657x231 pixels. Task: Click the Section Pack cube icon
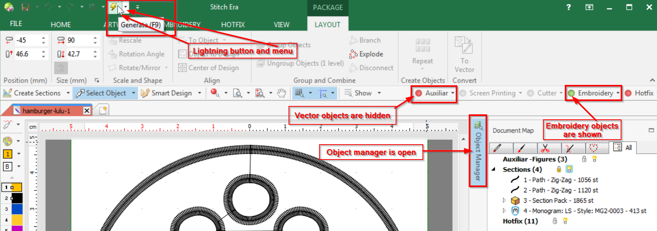[x=515, y=200]
